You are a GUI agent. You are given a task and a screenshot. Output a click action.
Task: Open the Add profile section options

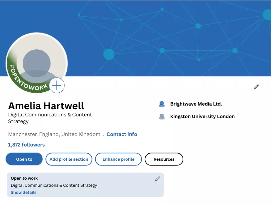pyautogui.click(x=69, y=159)
